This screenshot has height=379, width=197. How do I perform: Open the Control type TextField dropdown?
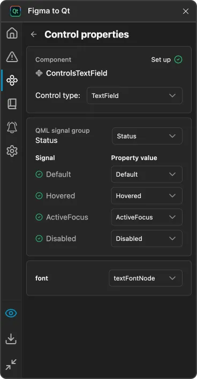(135, 95)
